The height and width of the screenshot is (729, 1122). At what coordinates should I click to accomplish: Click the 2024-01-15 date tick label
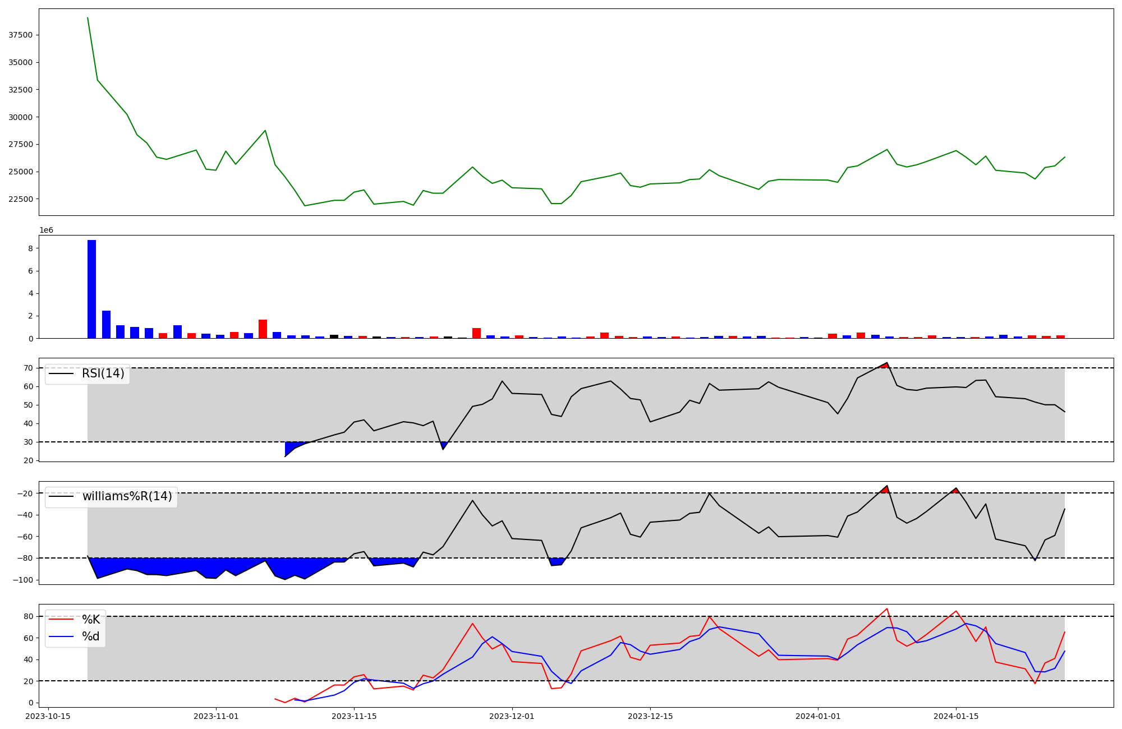[x=956, y=716]
